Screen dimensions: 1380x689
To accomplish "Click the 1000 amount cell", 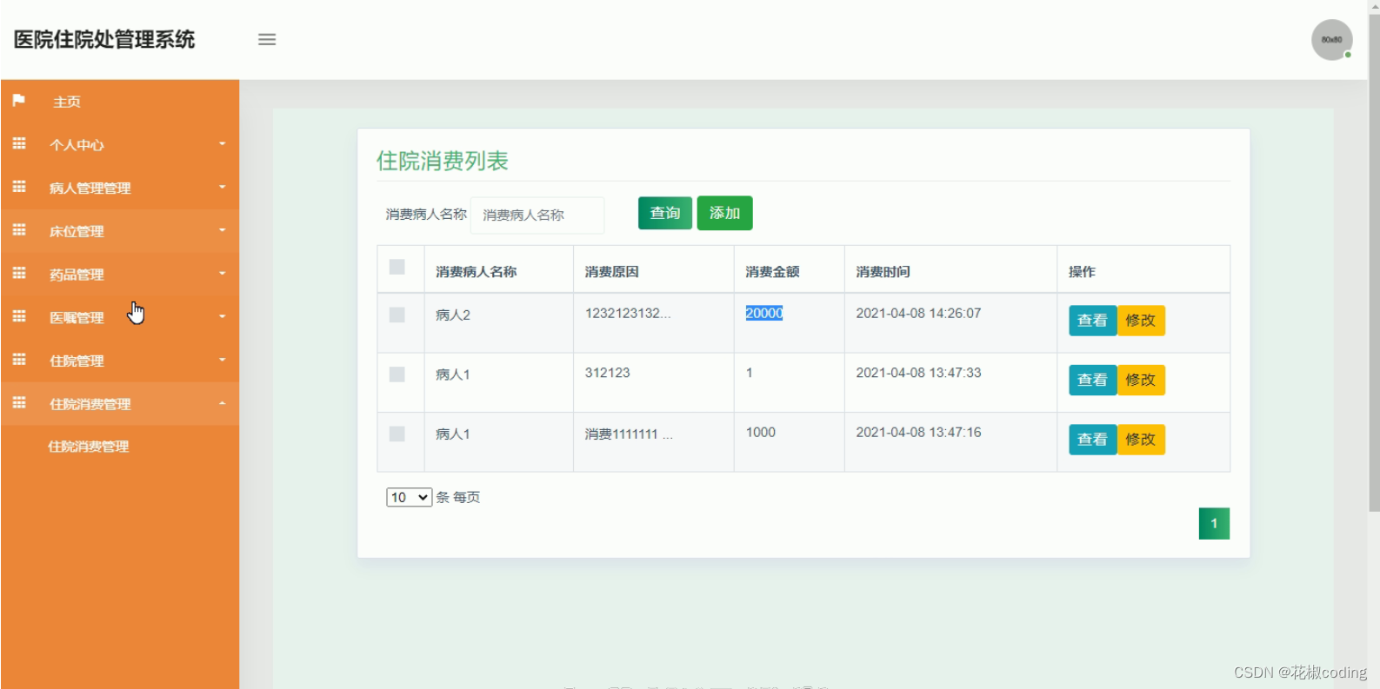I will pyautogui.click(x=760, y=432).
